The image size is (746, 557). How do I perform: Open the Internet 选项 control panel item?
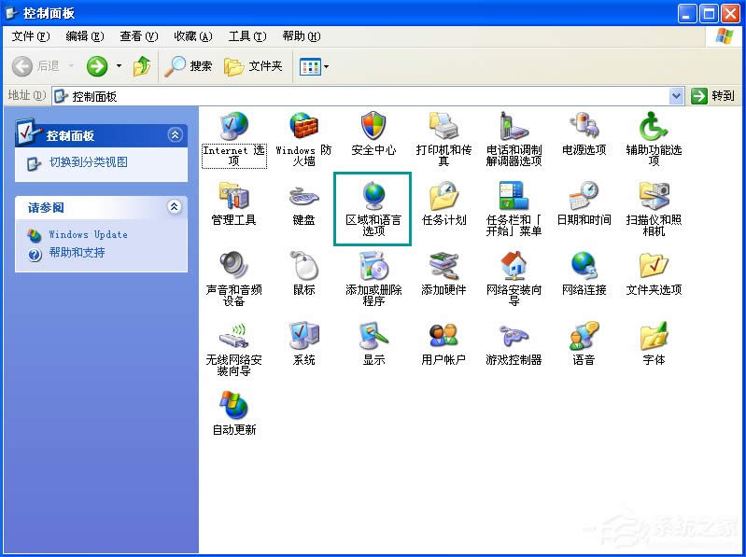(x=233, y=128)
